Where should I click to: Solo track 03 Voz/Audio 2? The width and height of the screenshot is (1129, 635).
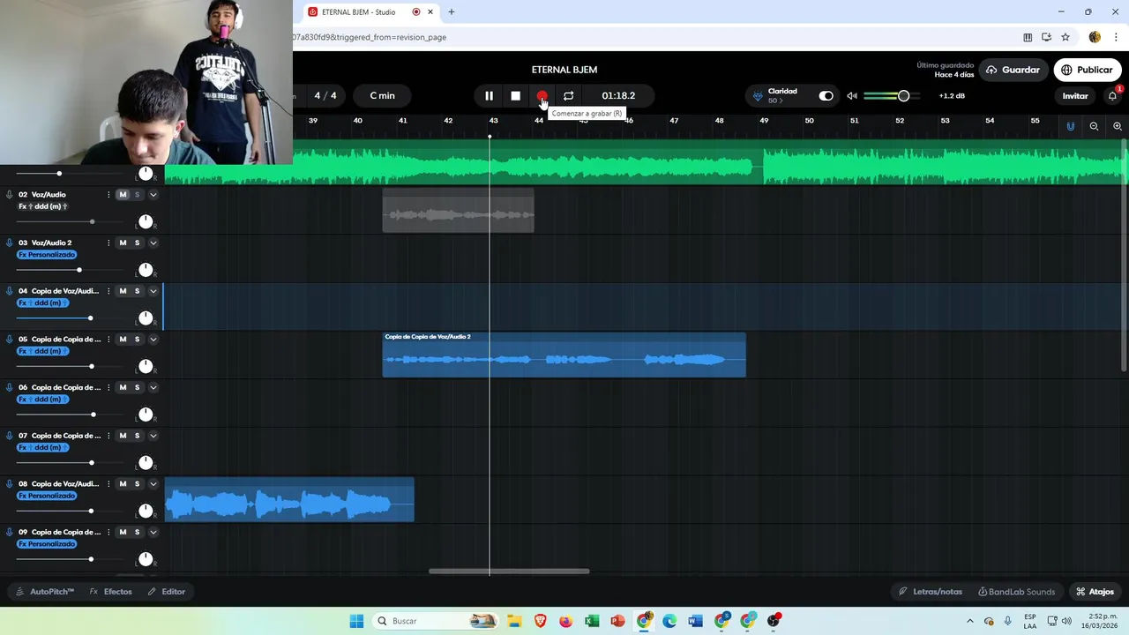pos(137,243)
